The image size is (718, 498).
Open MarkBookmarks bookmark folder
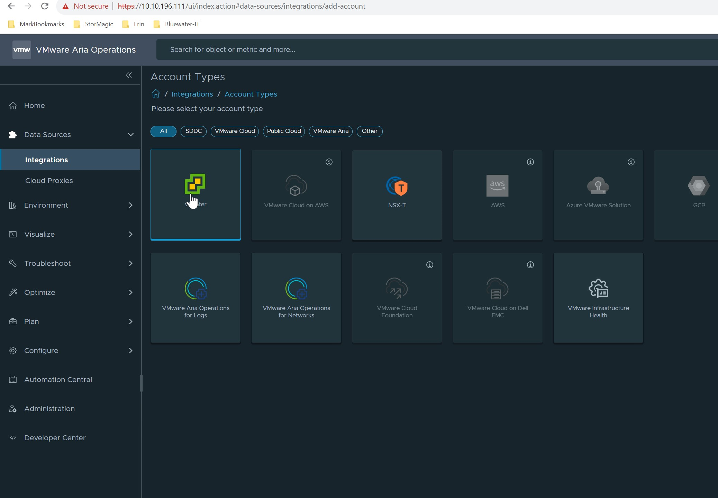pos(36,24)
